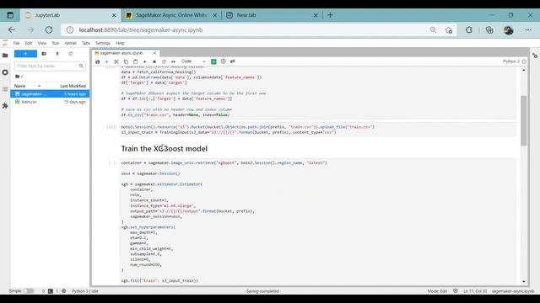Click the clock icon in notebook toolbar
Screen dimensions: 540x303
[223, 61]
